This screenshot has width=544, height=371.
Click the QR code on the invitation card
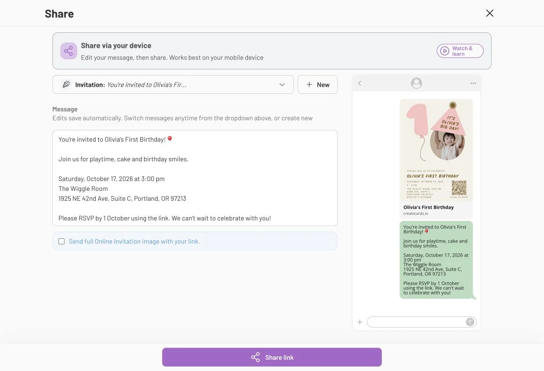click(x=459, y=188)
